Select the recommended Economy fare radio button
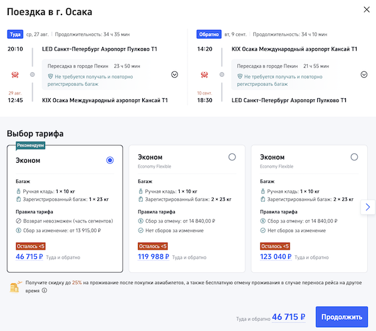Image resolution: width=376 pixels, height=331 pixels. point(110,160)
